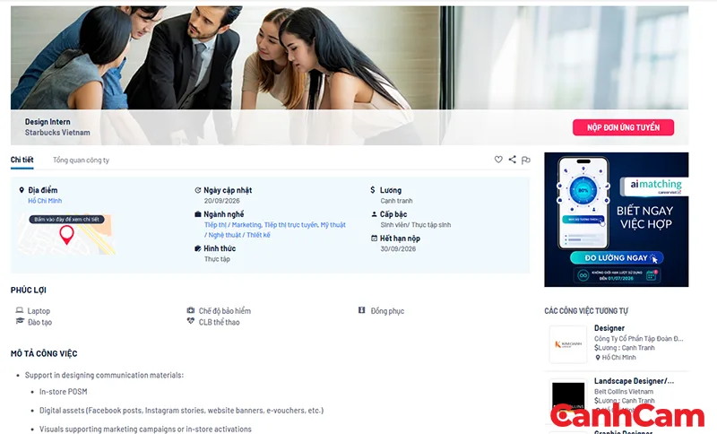Click the Thực tập value under Hình thức
The width and height of the screenshot is (717, 434).
coord(217,259)
